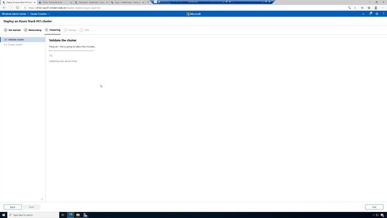Select Validate cluster in the sidebar

pos(23,39)
